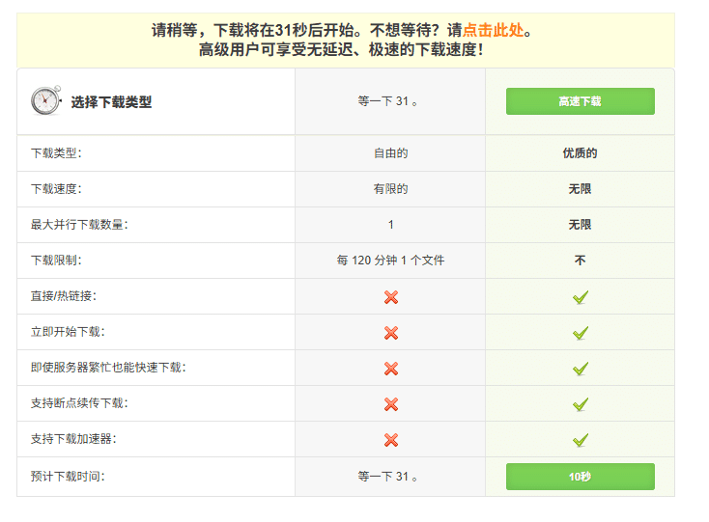
Task: Click the red X for 支持下载加速器
Action: (x=390, y=440)
